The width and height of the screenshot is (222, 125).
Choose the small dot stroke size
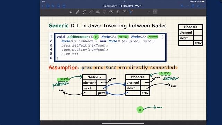point(148,12)
